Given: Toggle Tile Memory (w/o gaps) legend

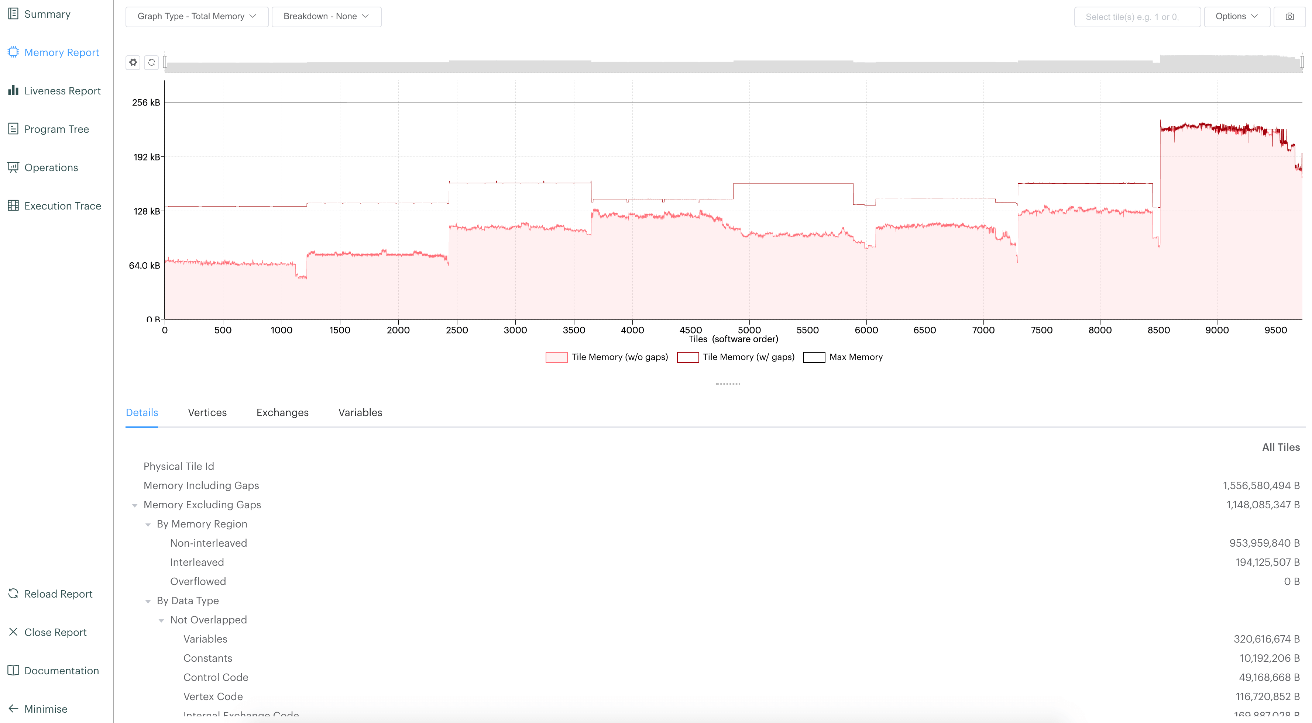Looking at the screenshot, I should point(556,357).
